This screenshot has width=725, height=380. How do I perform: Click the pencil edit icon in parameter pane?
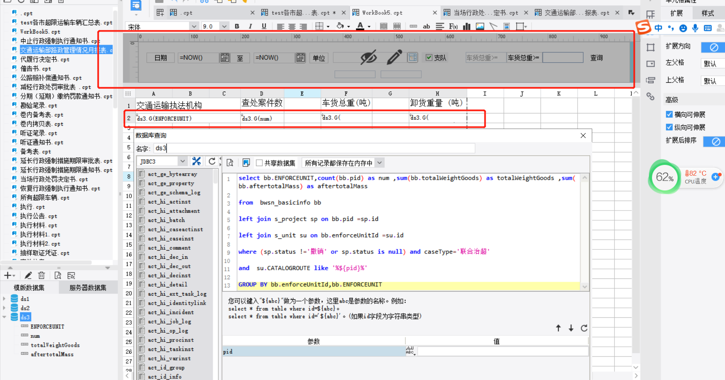tap(394, 57)
